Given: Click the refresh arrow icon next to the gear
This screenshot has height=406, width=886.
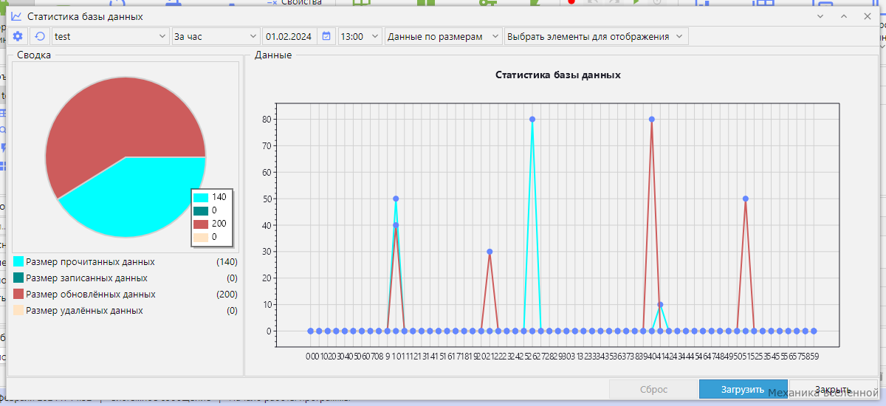Looking at the screenshot, I should (x=40, y=36).
